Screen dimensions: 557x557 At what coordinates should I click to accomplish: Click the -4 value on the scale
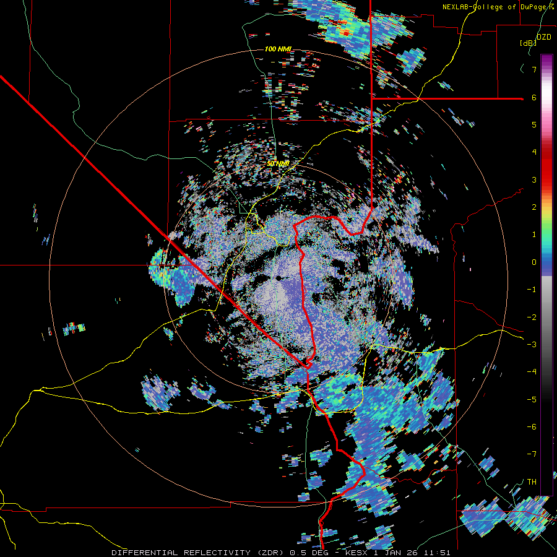532,372
